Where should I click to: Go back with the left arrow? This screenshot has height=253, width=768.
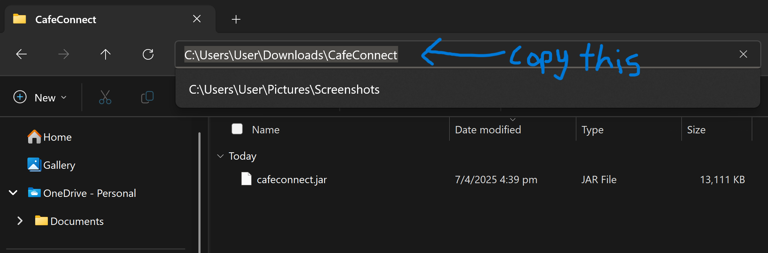pos(21,54)
